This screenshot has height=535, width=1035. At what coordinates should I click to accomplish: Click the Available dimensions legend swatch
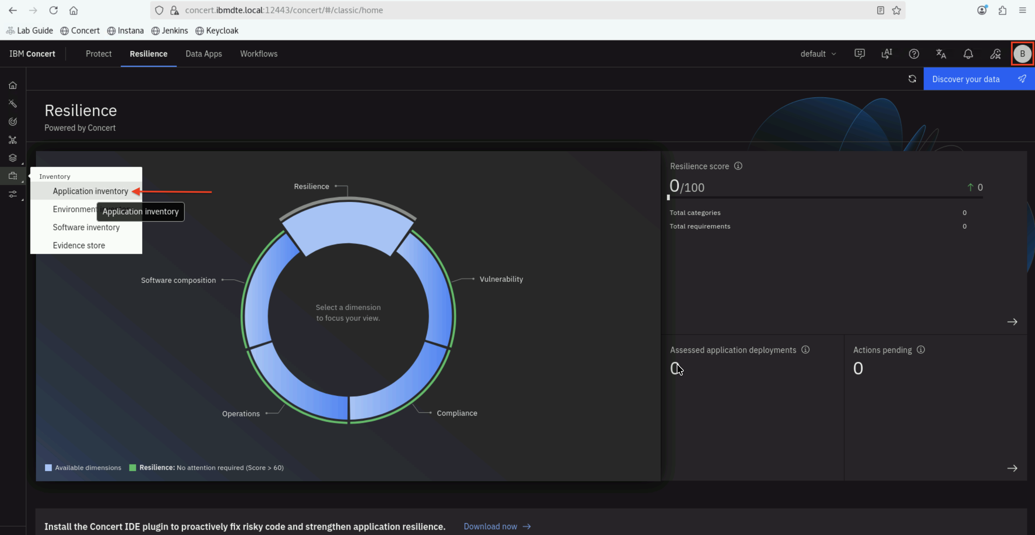tap(48, 468)
